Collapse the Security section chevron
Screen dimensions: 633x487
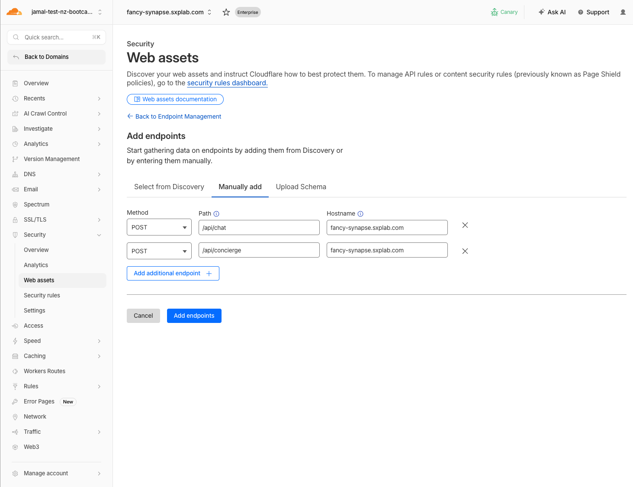coord(99,235)
